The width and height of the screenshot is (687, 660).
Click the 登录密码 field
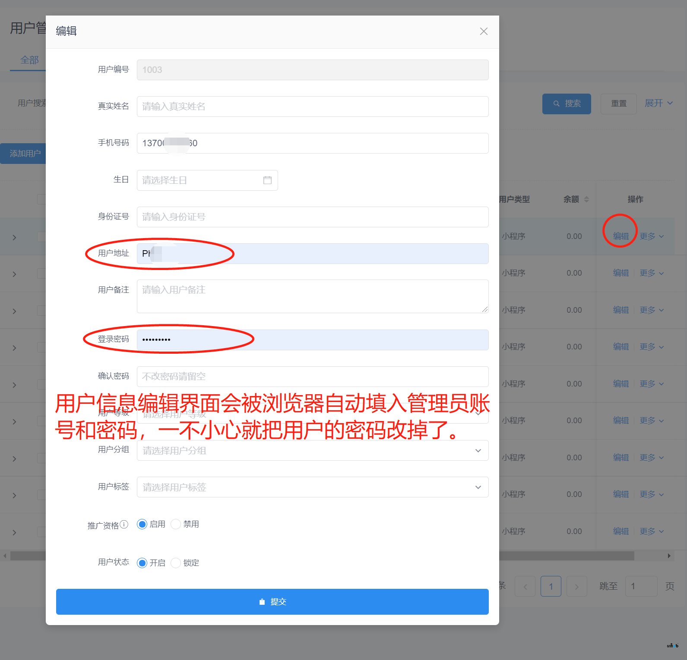pos(313,340)
